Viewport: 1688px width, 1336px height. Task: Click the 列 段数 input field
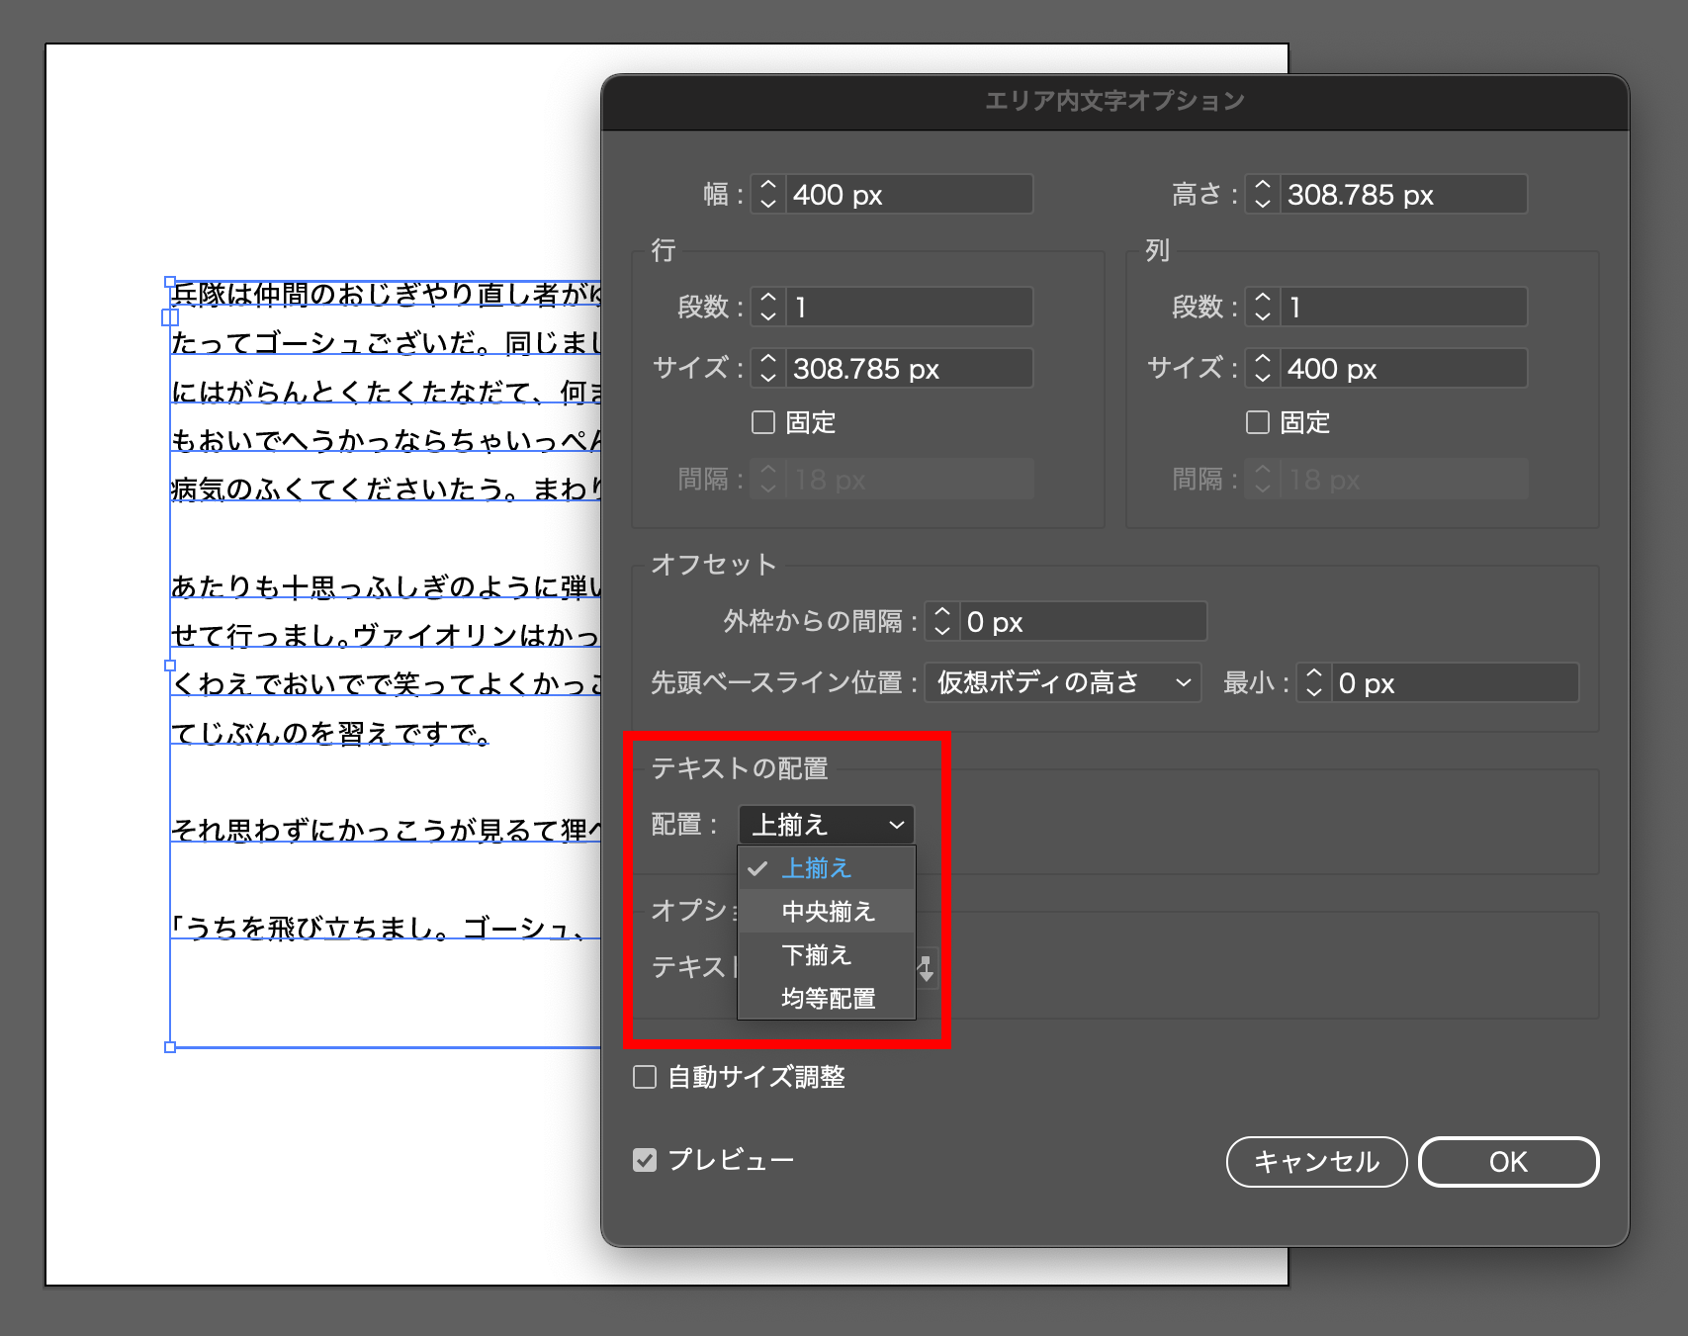point(1404,307)
